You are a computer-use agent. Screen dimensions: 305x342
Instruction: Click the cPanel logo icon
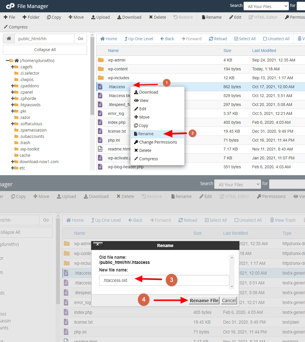[10, 6]
